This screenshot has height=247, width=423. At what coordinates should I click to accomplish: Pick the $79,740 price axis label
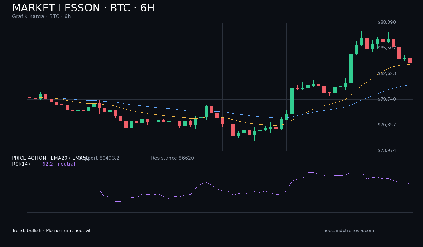(x=387, y=99)
